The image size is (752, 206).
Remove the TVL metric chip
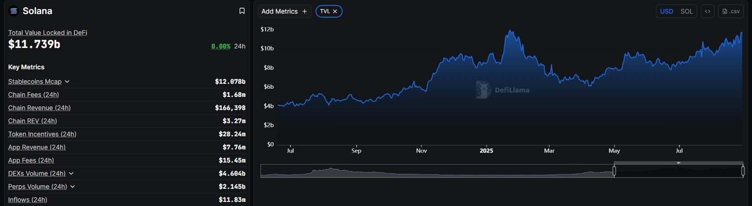tap(335, 11)
